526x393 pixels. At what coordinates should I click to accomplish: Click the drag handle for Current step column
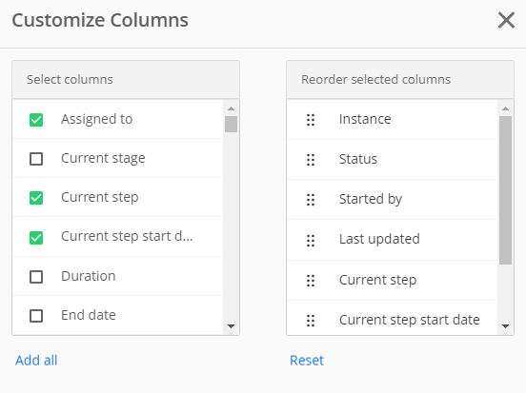point(311,281)
